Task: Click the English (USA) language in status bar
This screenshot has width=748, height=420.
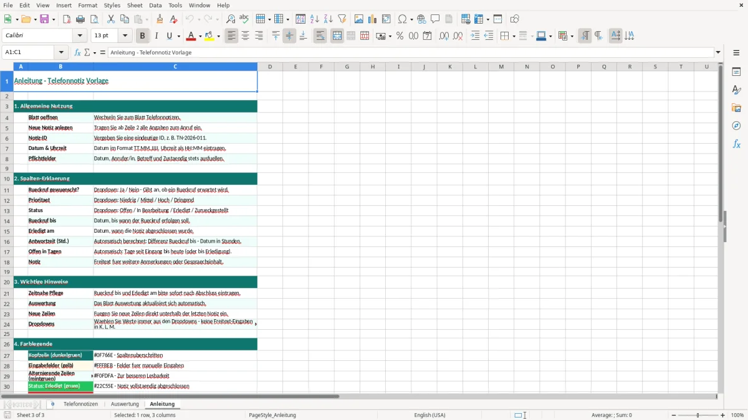Action: click(429, 415)
